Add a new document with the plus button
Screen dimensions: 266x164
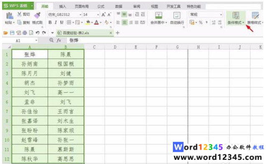[117, 33]
